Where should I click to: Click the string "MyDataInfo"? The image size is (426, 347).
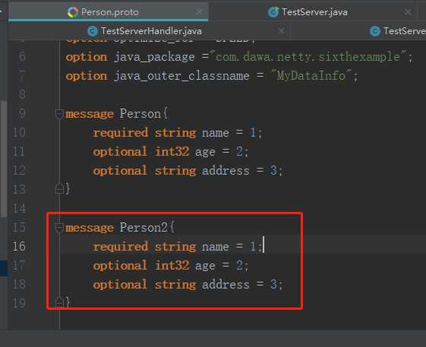pos(311,75)
